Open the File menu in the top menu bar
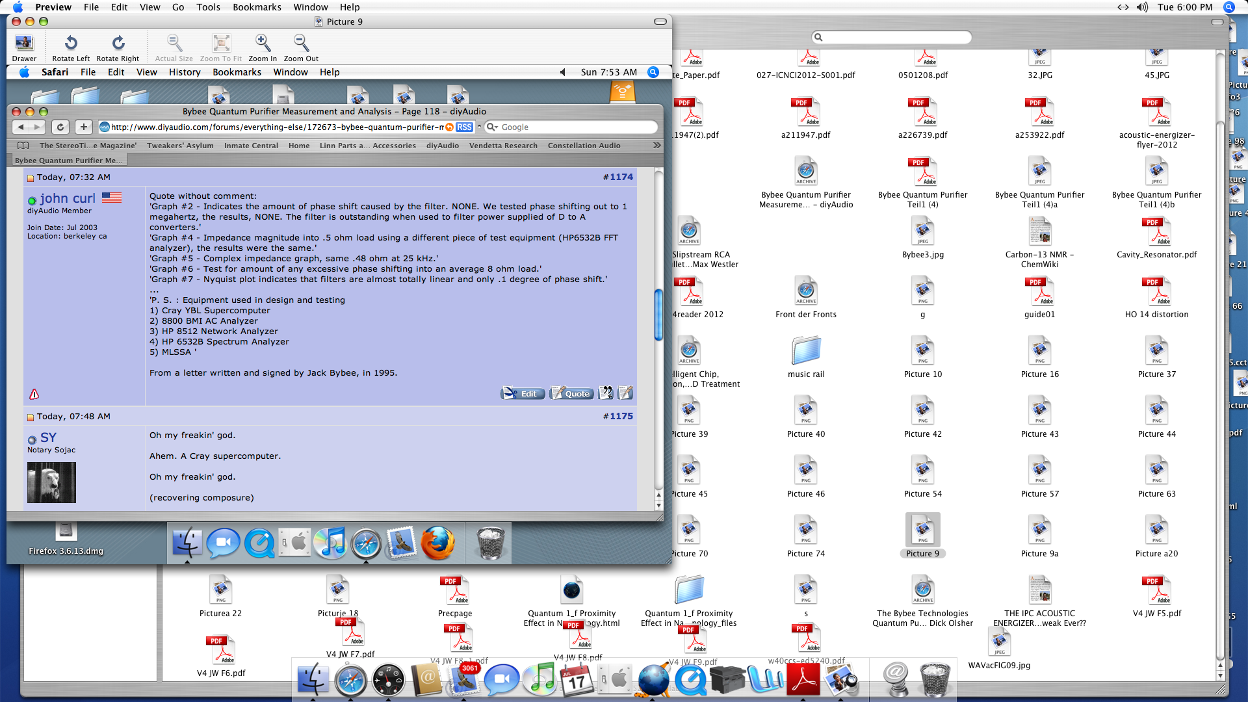This screenshot has width=1248, height=702. [91, 7]
